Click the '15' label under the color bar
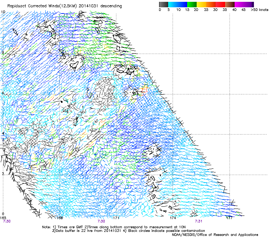 [187, 10]
